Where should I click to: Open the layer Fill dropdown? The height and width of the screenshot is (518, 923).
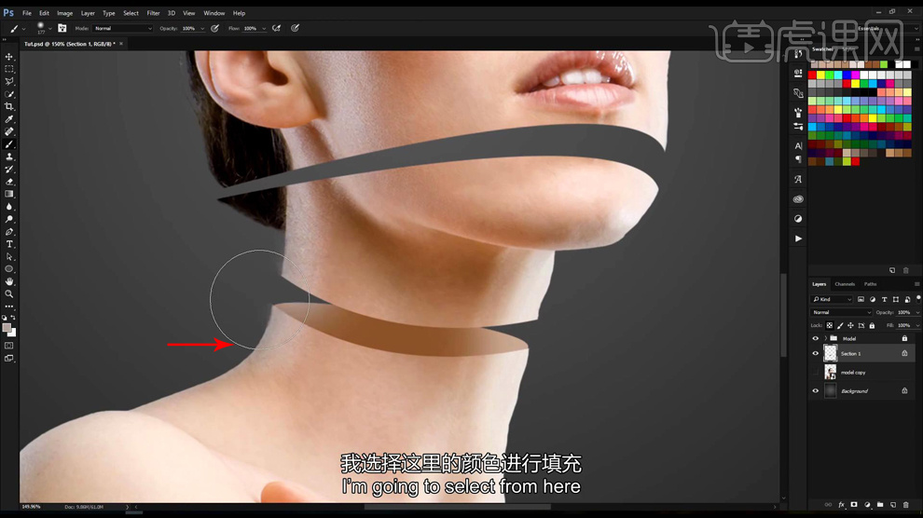(916, 326)
